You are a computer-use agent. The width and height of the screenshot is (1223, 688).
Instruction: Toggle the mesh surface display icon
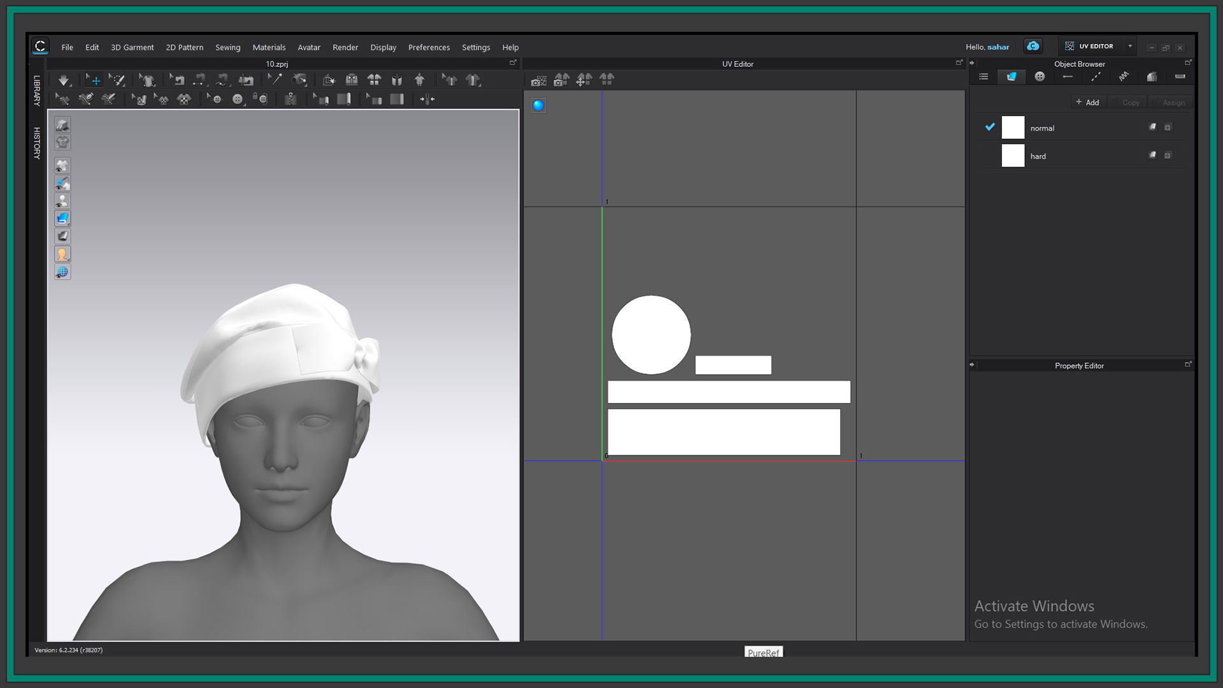point(62,236)
